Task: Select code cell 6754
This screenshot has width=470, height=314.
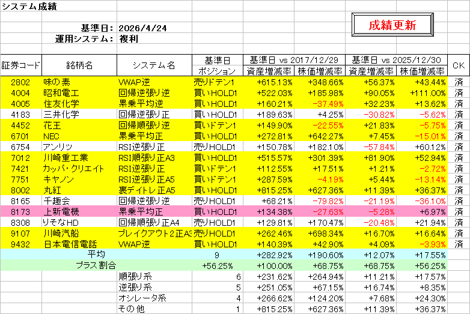Action: coord(21,146)
